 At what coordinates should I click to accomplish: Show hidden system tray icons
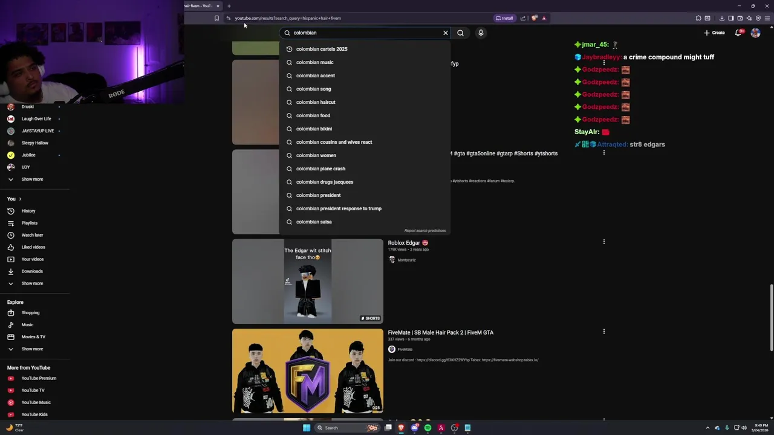pos(708,428)
